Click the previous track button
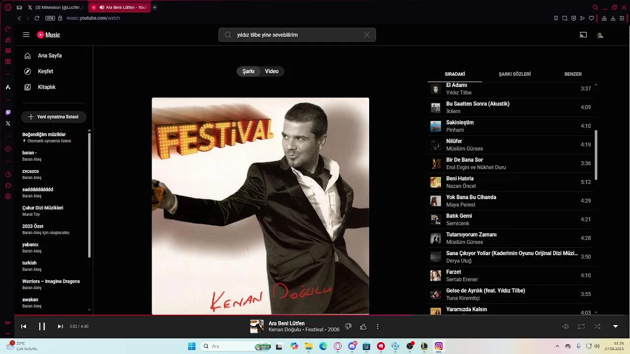 point(24,326)
